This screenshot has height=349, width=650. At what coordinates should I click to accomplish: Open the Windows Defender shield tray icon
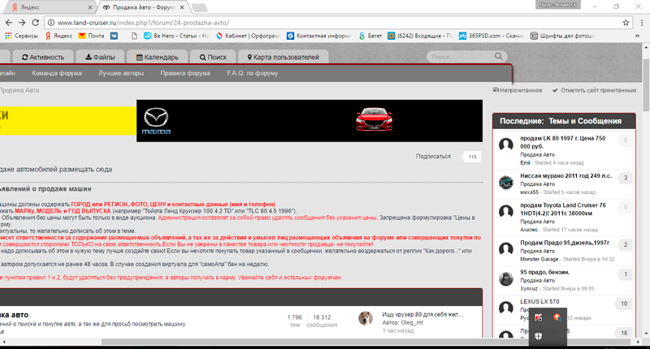(x=539, y=336)
